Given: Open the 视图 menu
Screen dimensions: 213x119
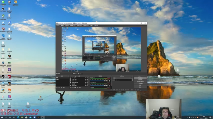Looking at the screenshot, I should coord(67,25).
